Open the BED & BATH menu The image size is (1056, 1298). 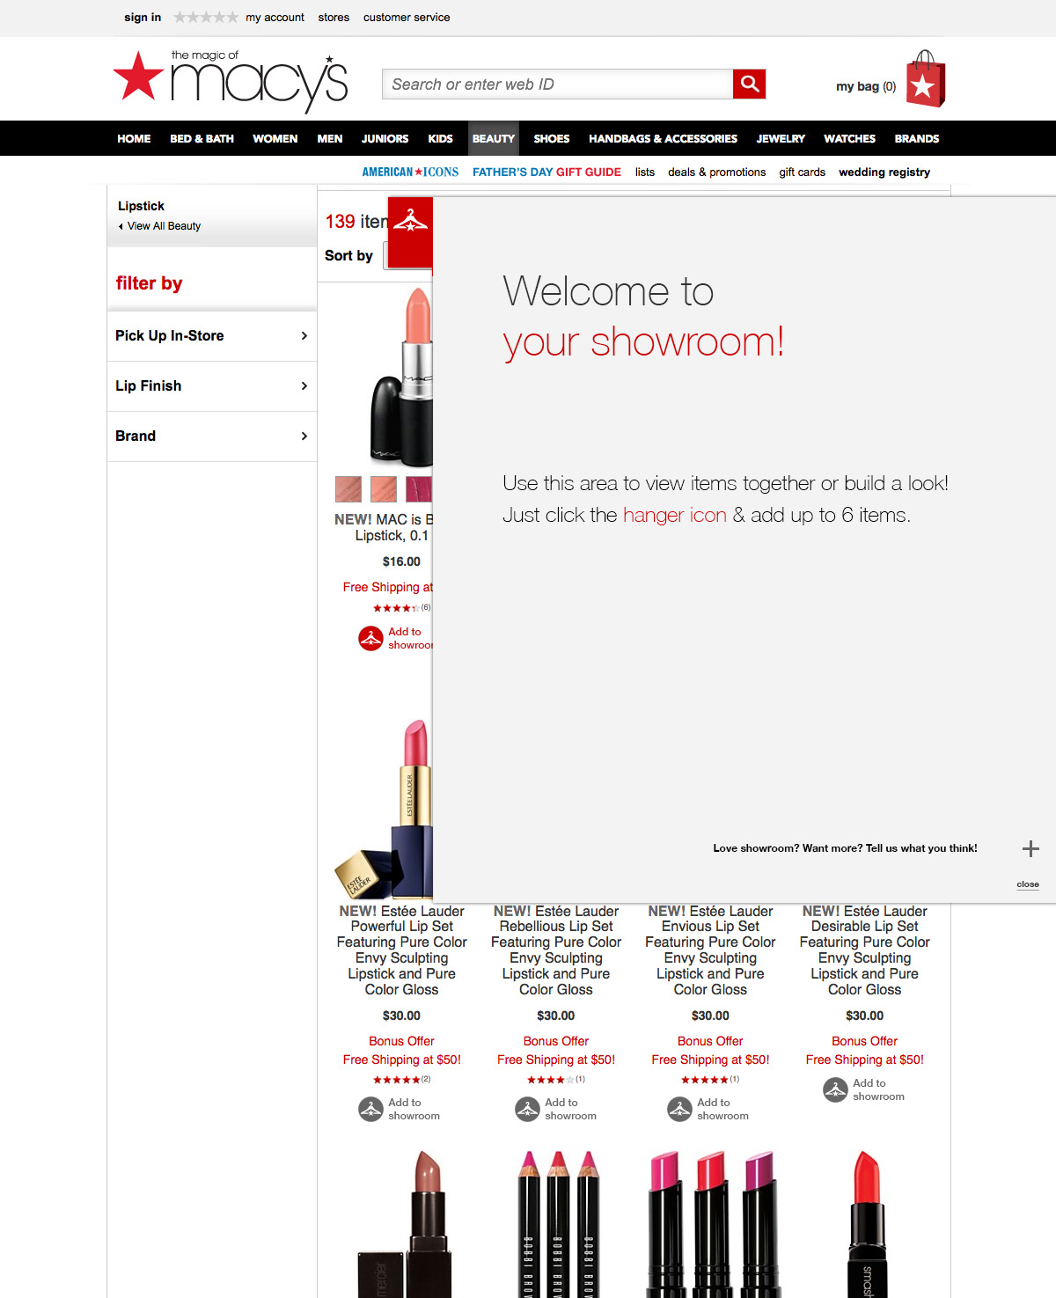point(202,138)
